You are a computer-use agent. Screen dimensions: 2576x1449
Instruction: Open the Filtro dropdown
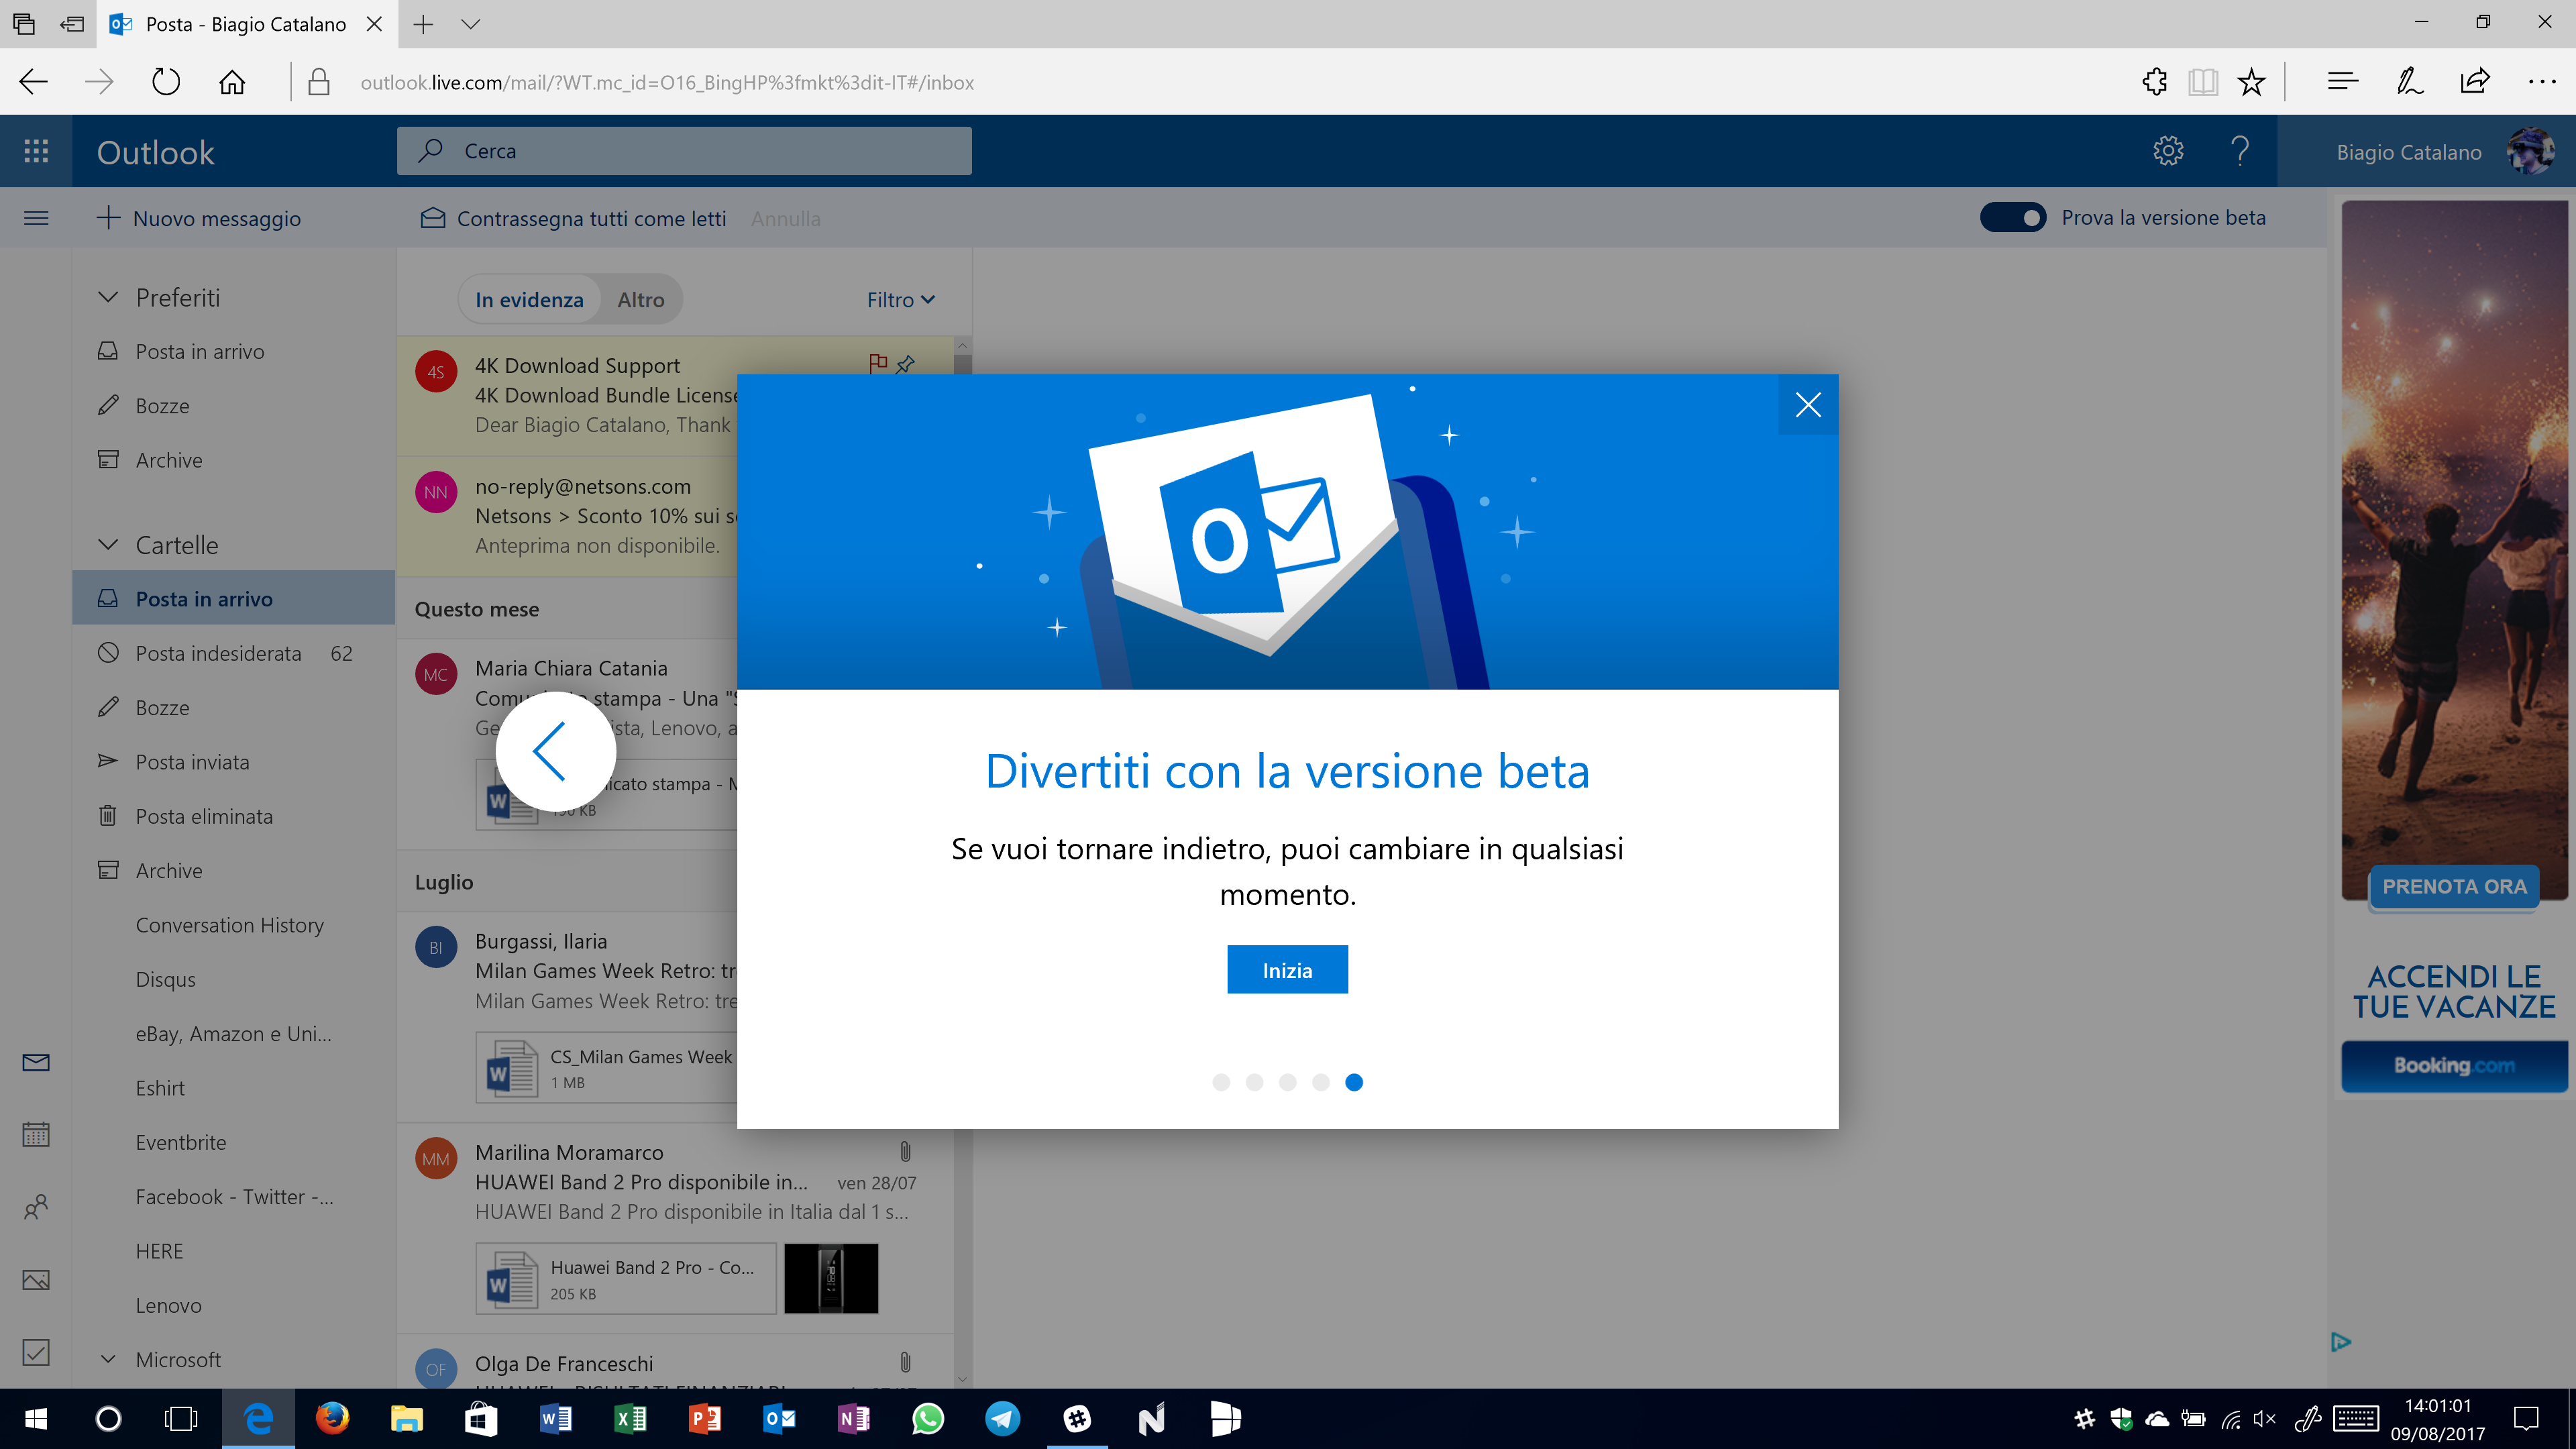tap(900, 299)
